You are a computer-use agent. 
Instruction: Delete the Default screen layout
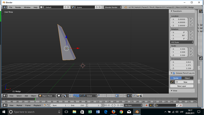pyautogui.click(x=68, y=7)
